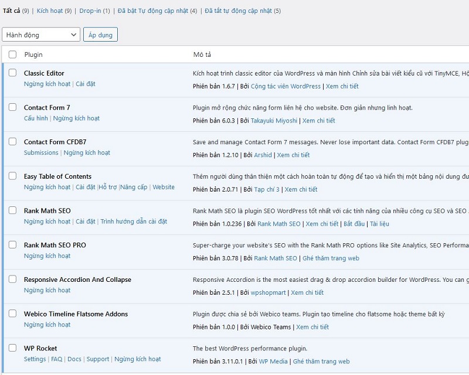
Task: Visit WP Rocket Ghé thăm trang web
Action: [321, 362]
